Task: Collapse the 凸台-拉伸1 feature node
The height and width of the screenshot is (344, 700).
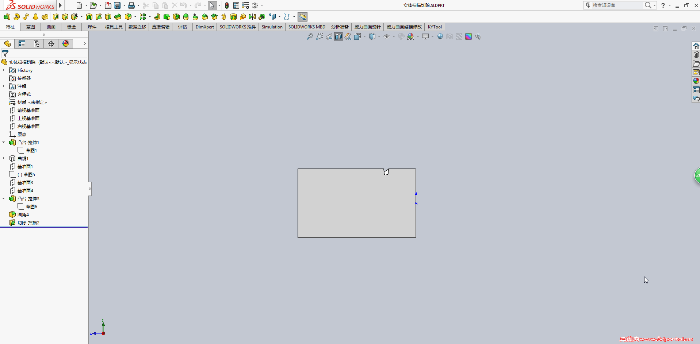Action: 4,142
